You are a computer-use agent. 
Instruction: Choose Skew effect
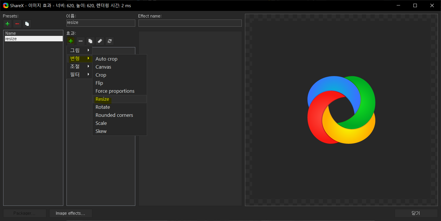click(119, 131)
